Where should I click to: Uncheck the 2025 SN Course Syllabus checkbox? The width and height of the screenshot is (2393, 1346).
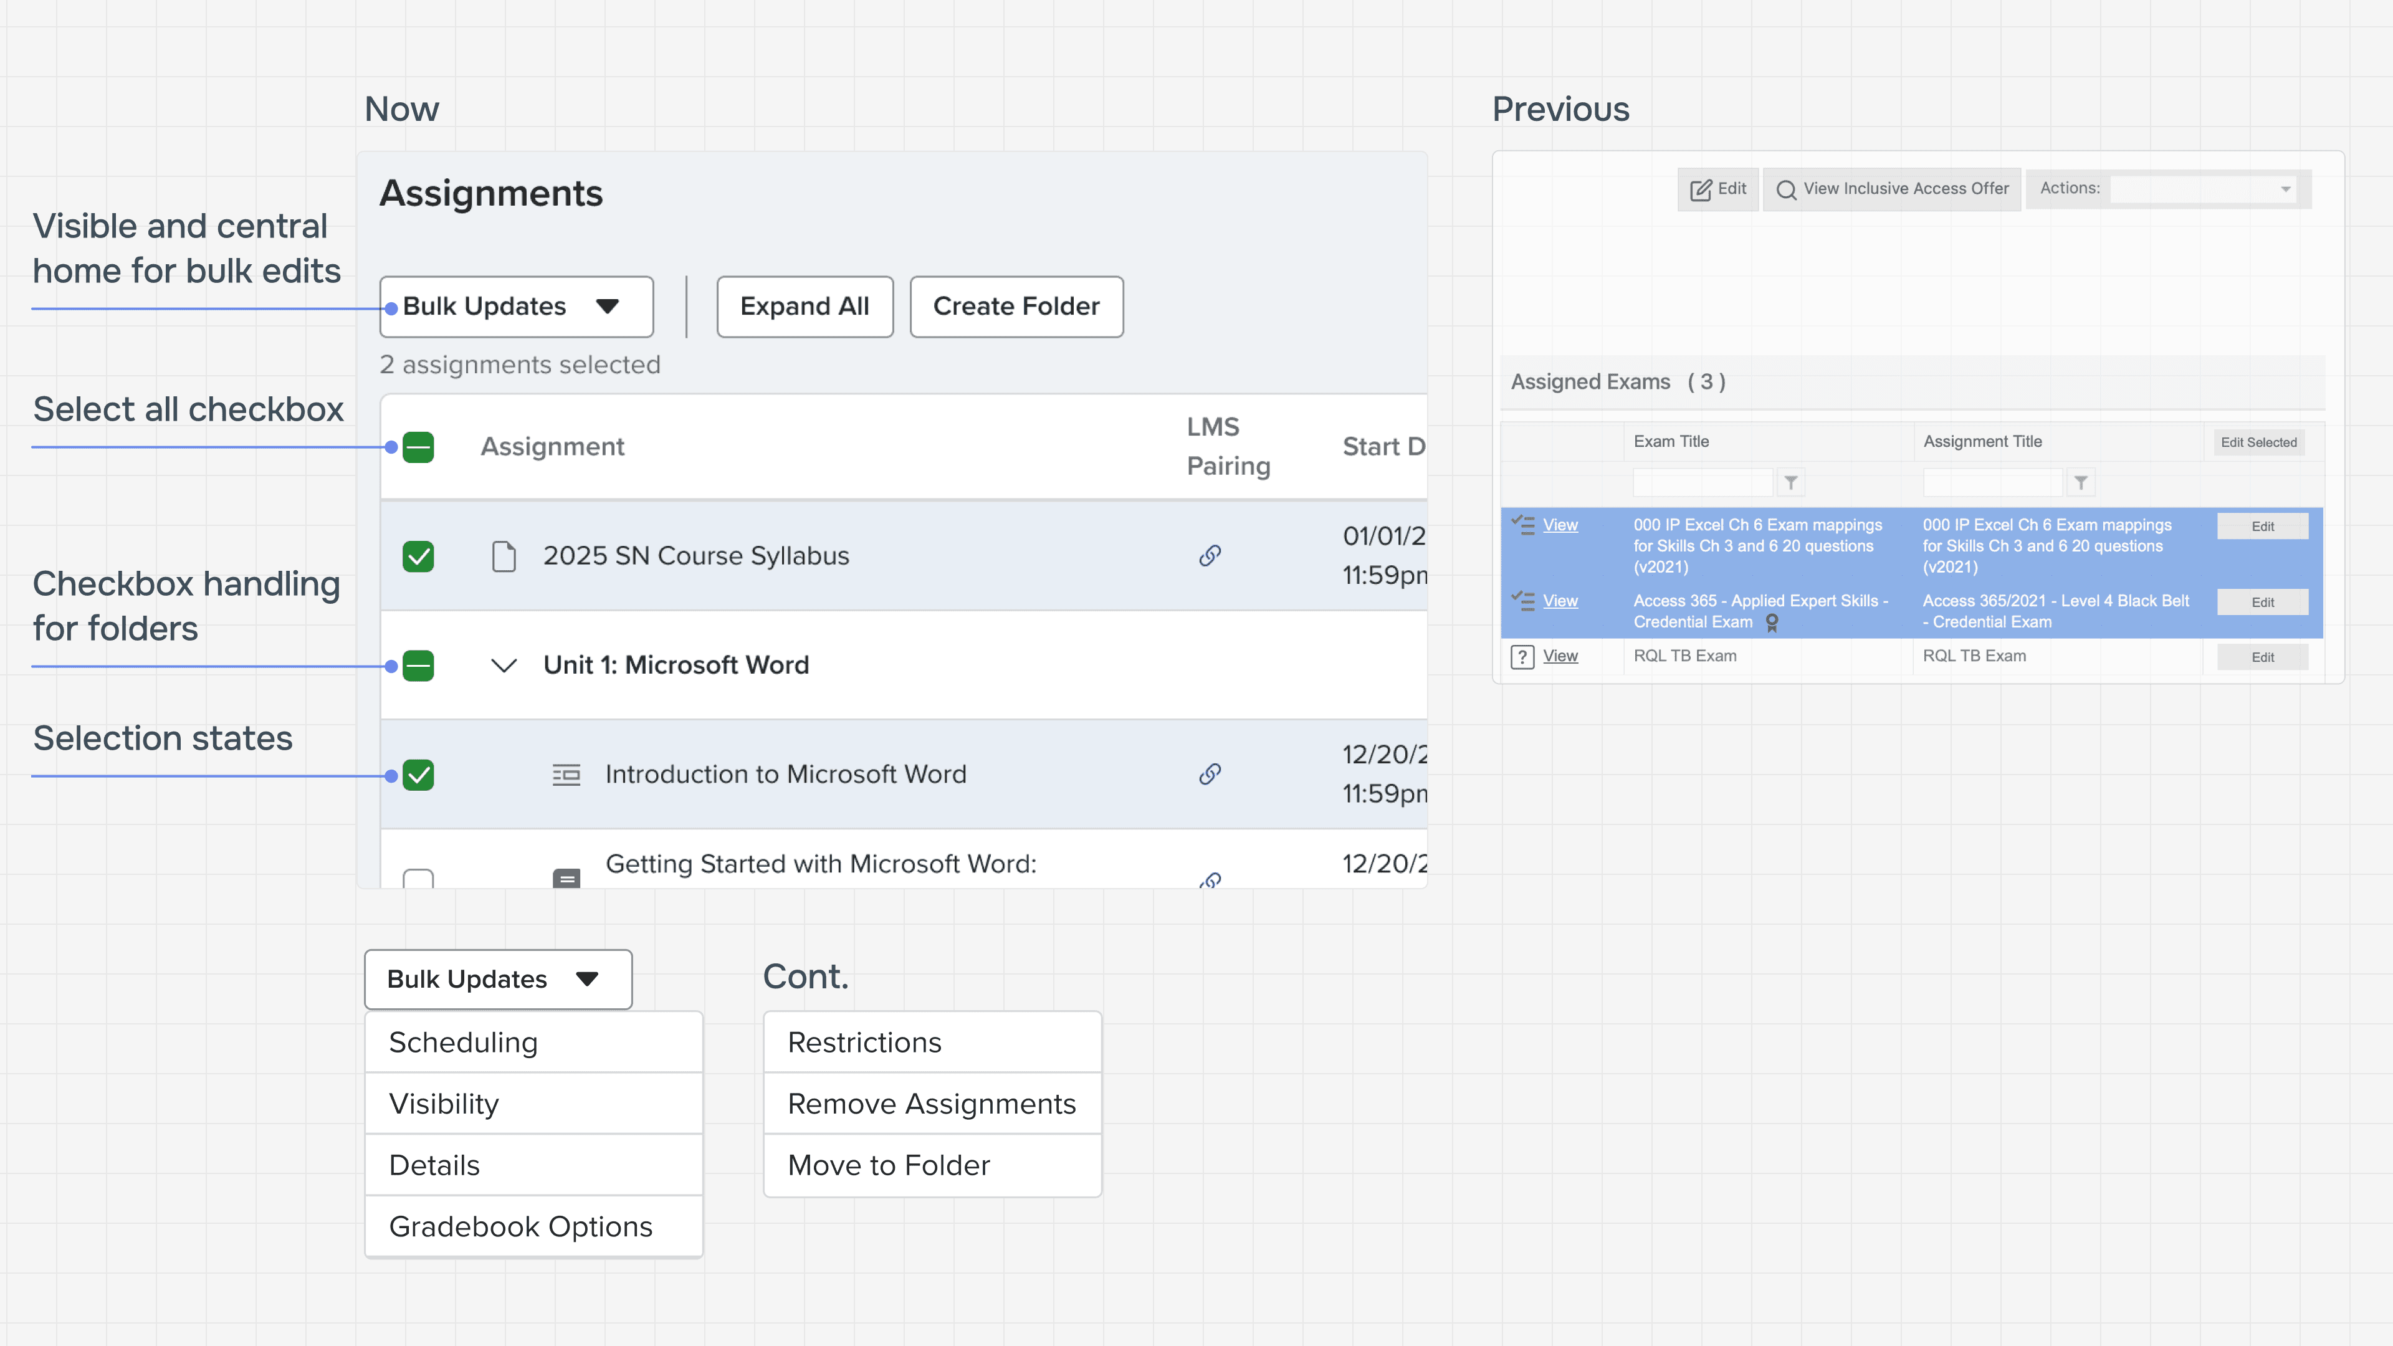418,556
